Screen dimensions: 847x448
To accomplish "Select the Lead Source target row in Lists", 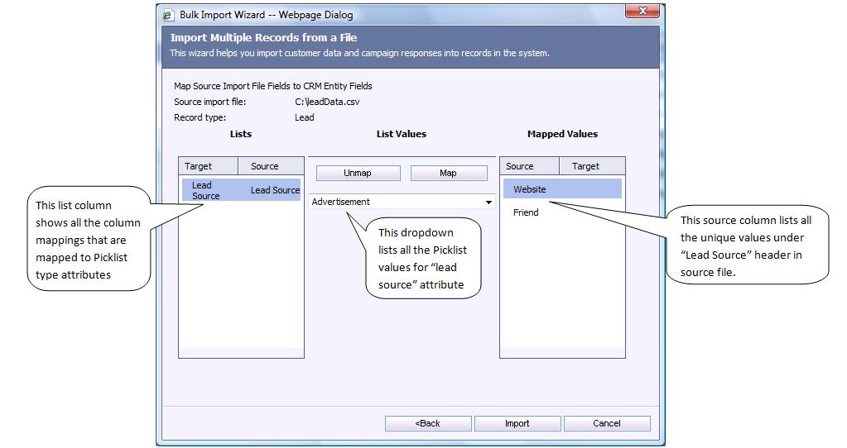I will [206, 191].
